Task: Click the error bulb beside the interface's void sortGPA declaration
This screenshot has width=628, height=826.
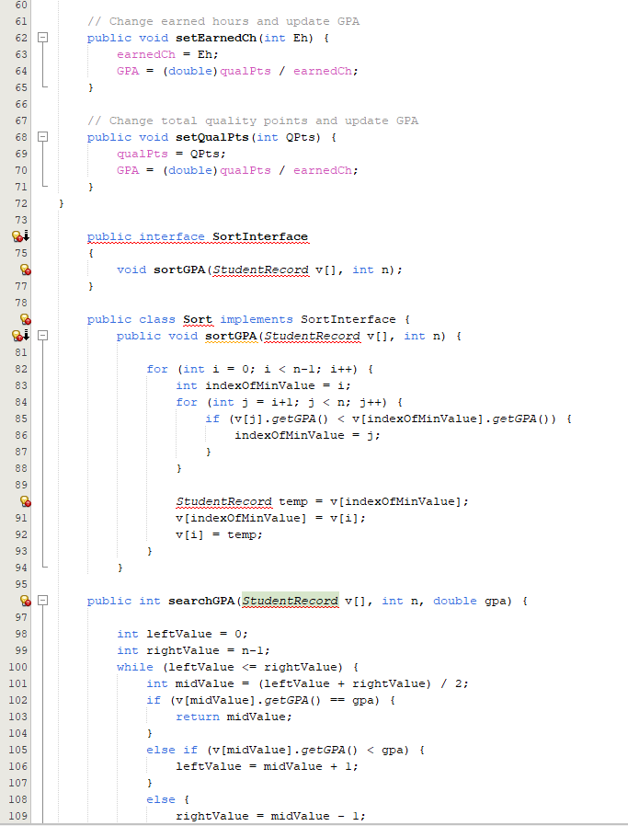Action: (x=25, y=270)
